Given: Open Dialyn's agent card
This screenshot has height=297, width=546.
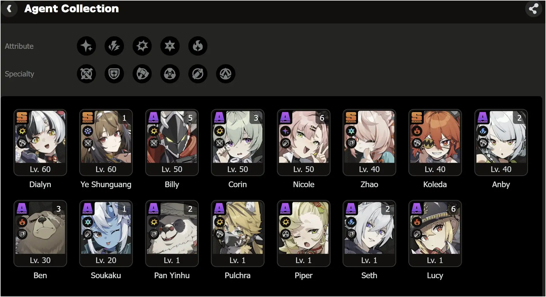Looking at the screenshot, I should pyautogui.click(x=40, y=142).
